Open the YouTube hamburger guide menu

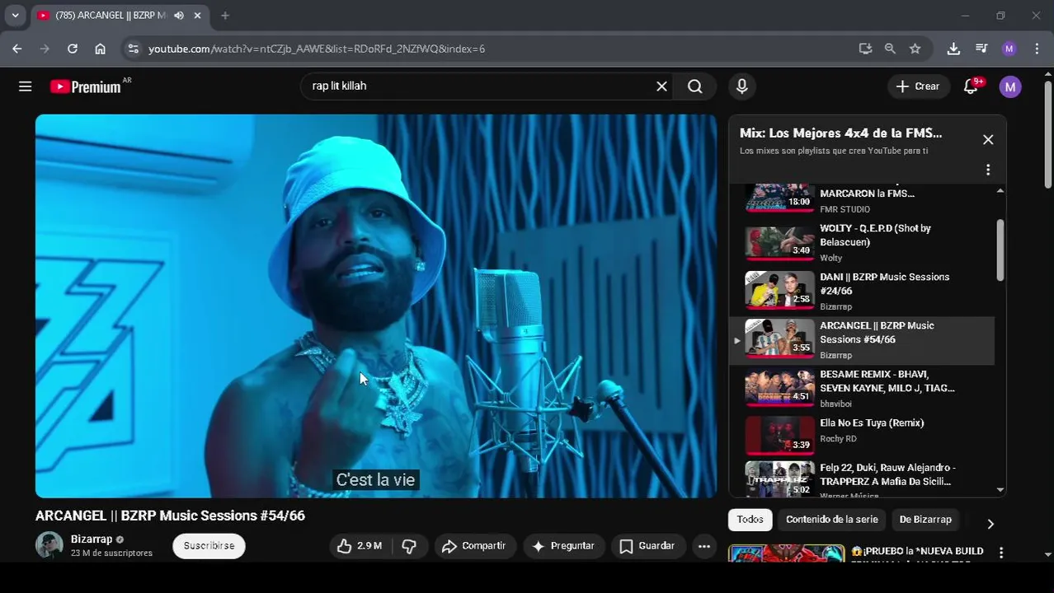click(26, 86)
